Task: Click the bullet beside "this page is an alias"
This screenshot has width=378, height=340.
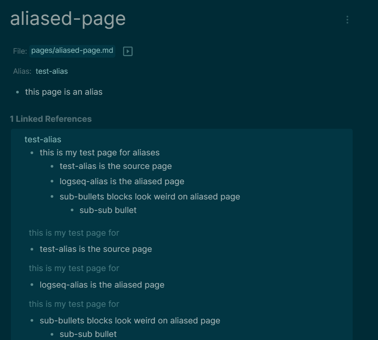Action: (x=18, y=92)
